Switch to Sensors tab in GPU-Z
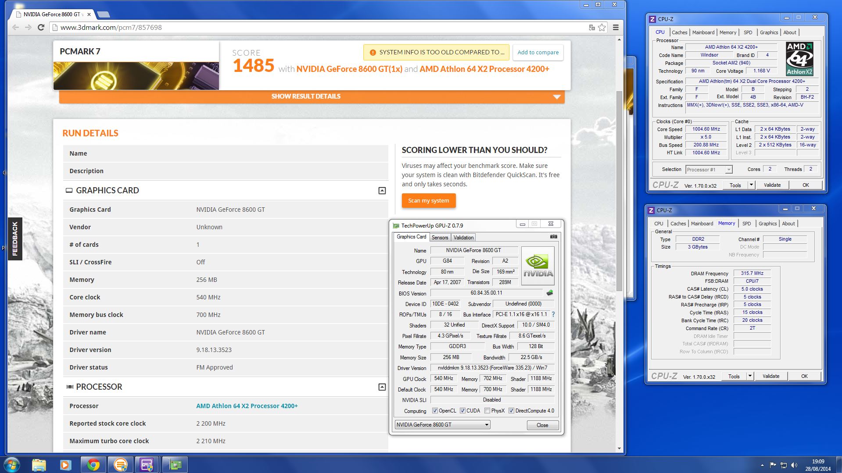This screenshot has height=473, width=842. (440, 237)
